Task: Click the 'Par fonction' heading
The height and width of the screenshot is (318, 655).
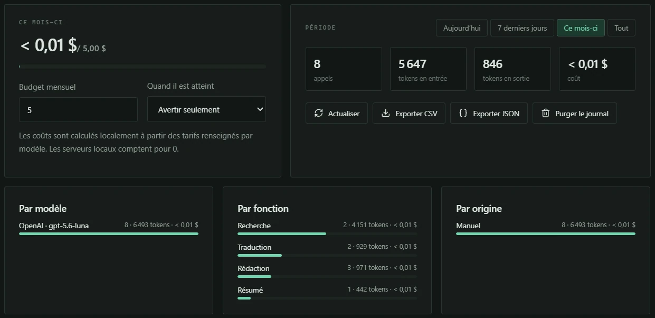Action: 263,209
